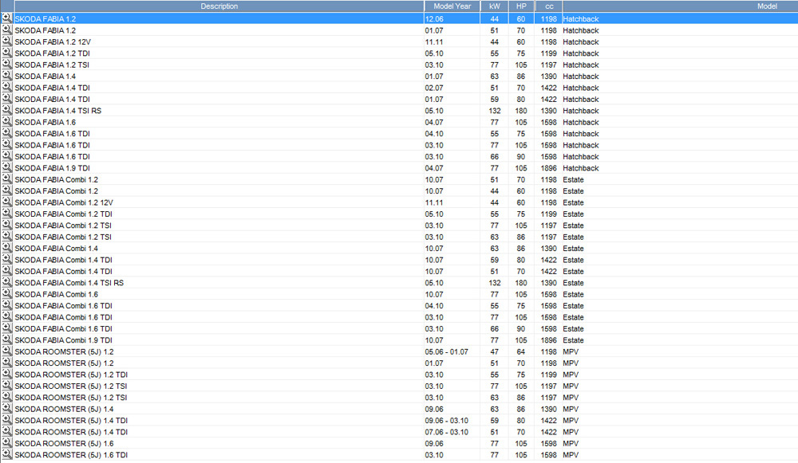
Task: Open the details icon for the SKODA FABIA 1.6 04.07 row
Action: tap(6, 121)
